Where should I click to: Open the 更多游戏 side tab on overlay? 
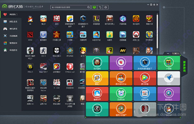(x=184, y=66)
